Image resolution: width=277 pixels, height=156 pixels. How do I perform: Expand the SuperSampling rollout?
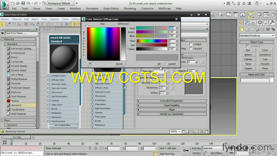coord(171,105)
